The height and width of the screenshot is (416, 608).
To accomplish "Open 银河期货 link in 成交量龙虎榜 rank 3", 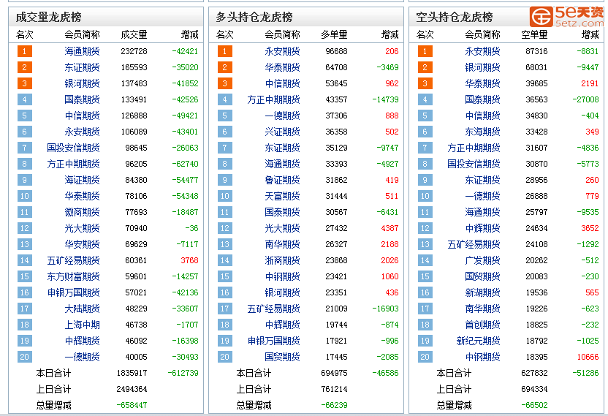I will [82, 83].
